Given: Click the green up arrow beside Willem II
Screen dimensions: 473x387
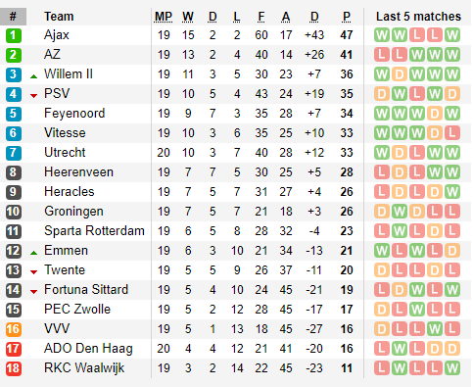Looking at the screenshot, I should click(x=33, y=76).
